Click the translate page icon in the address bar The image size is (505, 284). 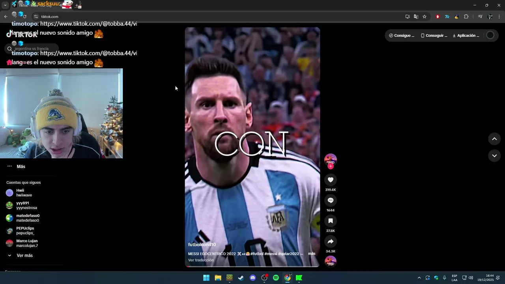pyautogui.click(x=416, y=17)
